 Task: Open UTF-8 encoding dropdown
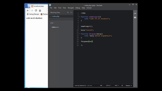108,85
